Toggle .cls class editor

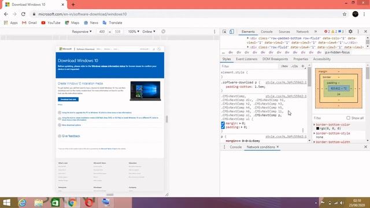coord(294,66)
